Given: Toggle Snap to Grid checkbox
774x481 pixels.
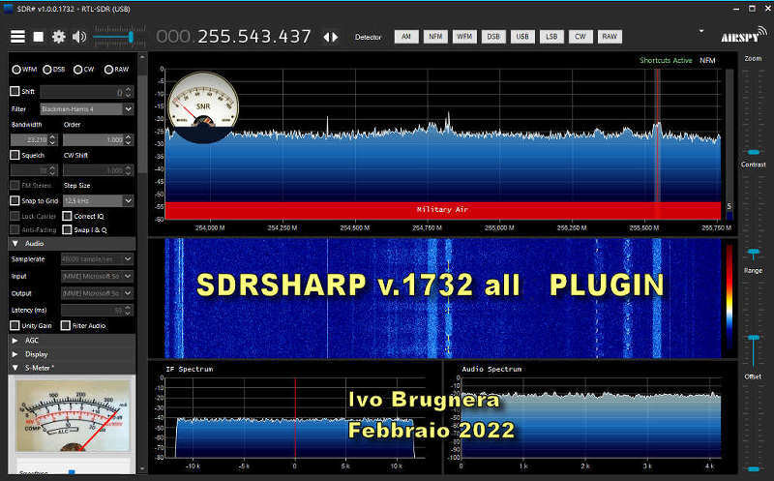Looking at the screenshot, I should [x=15, y=200].
